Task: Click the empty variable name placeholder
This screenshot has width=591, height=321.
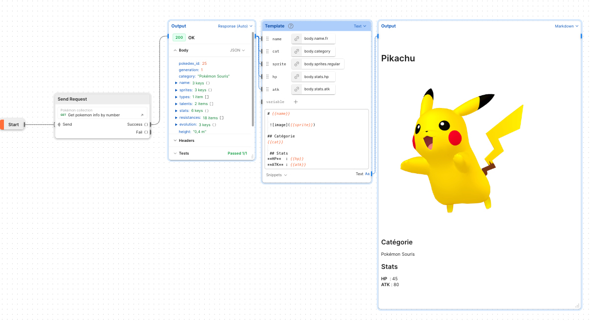Action: [x=275, y=102]
